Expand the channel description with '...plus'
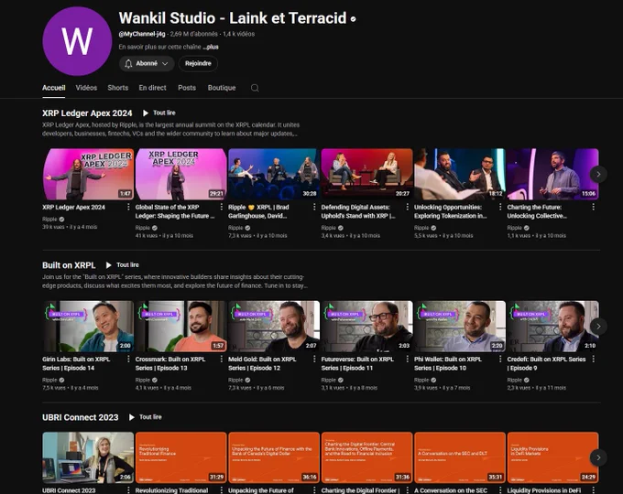The height and width of the screenshot is (494, 623). point(211,47)
